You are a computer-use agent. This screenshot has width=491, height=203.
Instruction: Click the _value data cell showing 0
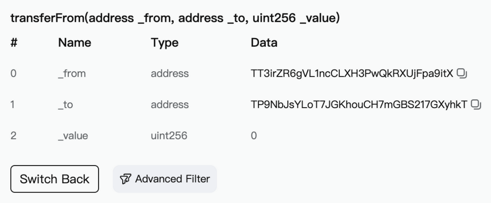tap(254, 136)
